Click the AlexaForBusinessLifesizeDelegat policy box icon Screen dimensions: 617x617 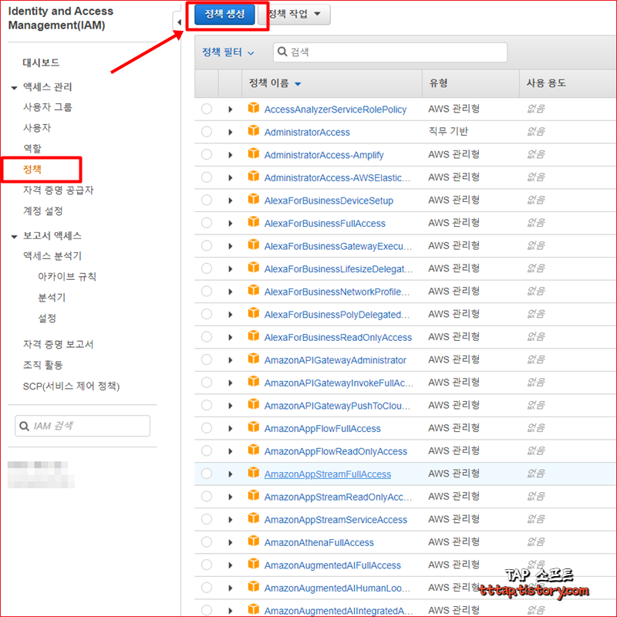click(x=254, y=268)
